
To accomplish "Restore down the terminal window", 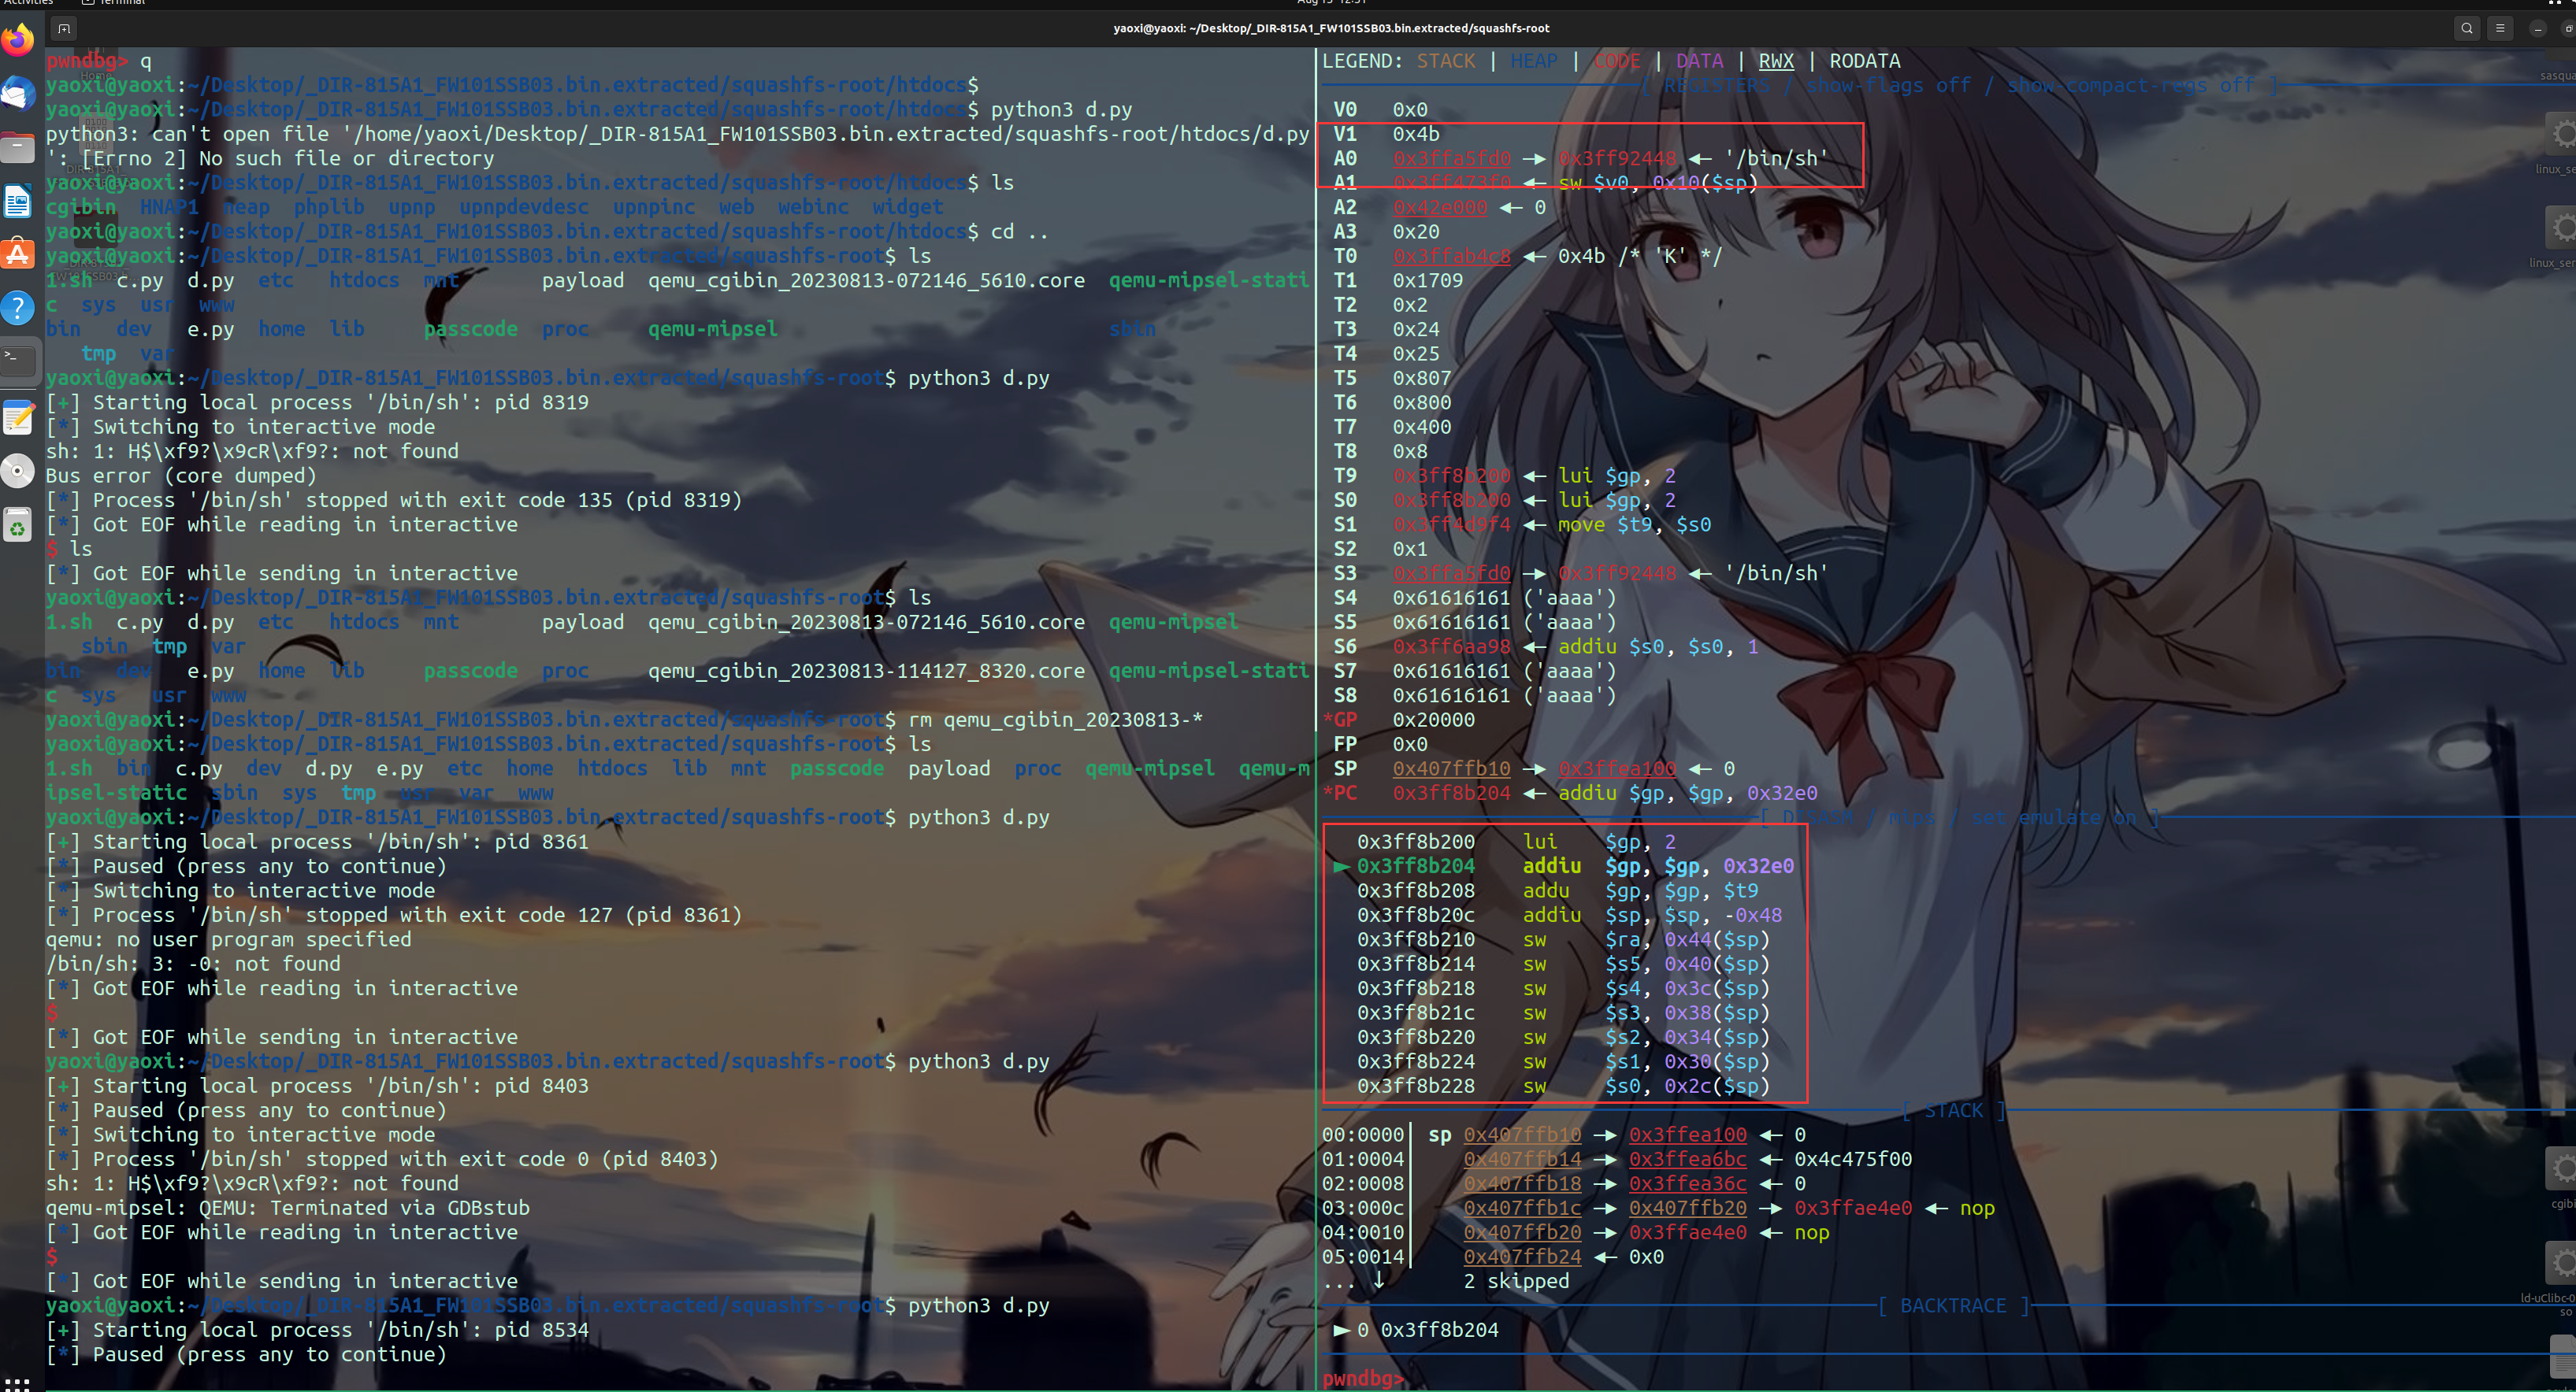I will (2568, 28).
